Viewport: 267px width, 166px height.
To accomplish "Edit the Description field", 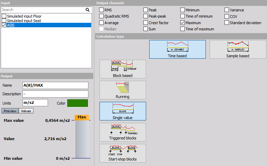I will [55, 94].
